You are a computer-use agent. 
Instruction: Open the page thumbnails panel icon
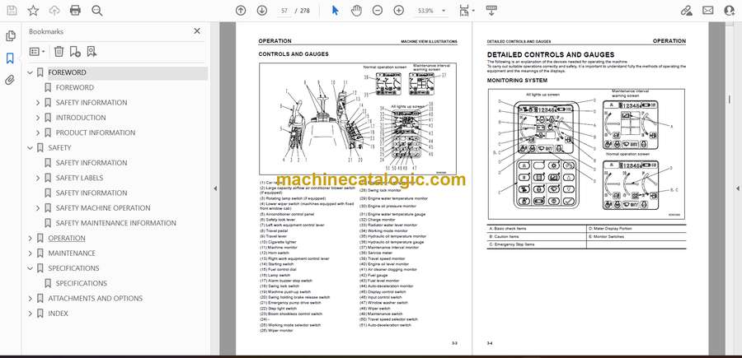click(10, 36)
